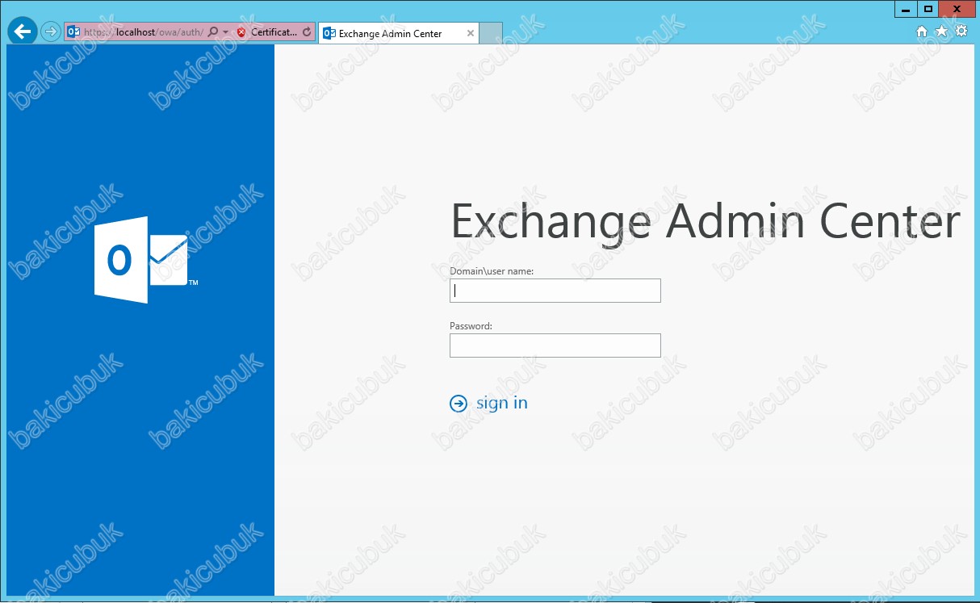This screenshot has height=603, width=980.
Task: Open a new blank browser tab
Action: tap(491, 33)
